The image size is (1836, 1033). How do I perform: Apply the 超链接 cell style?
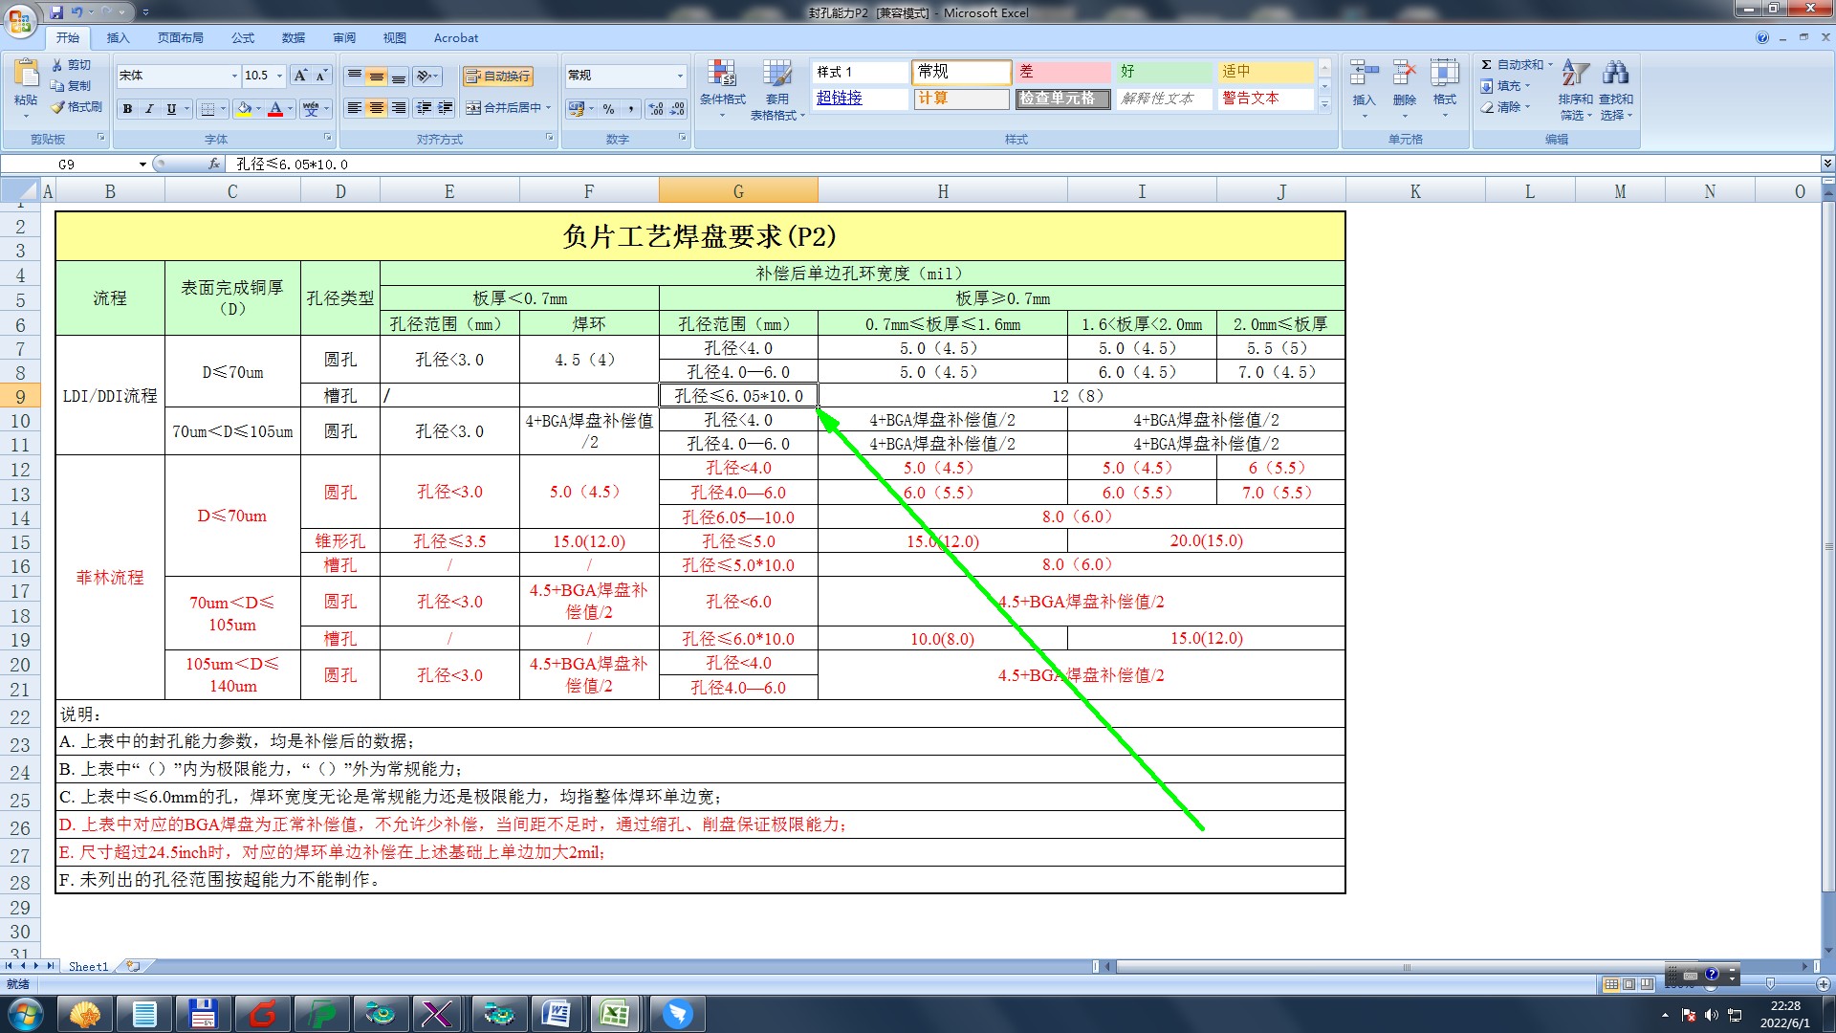pos(840,99)
